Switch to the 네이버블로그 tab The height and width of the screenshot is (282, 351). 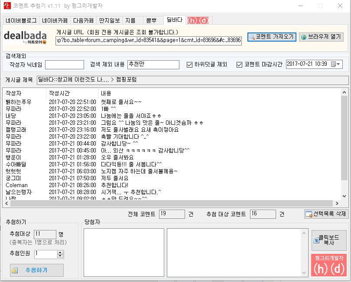pos(20,20)
